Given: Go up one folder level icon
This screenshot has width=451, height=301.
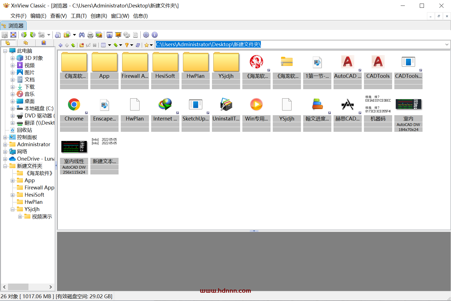Looking at the screenshot, I should pos(73,45).
